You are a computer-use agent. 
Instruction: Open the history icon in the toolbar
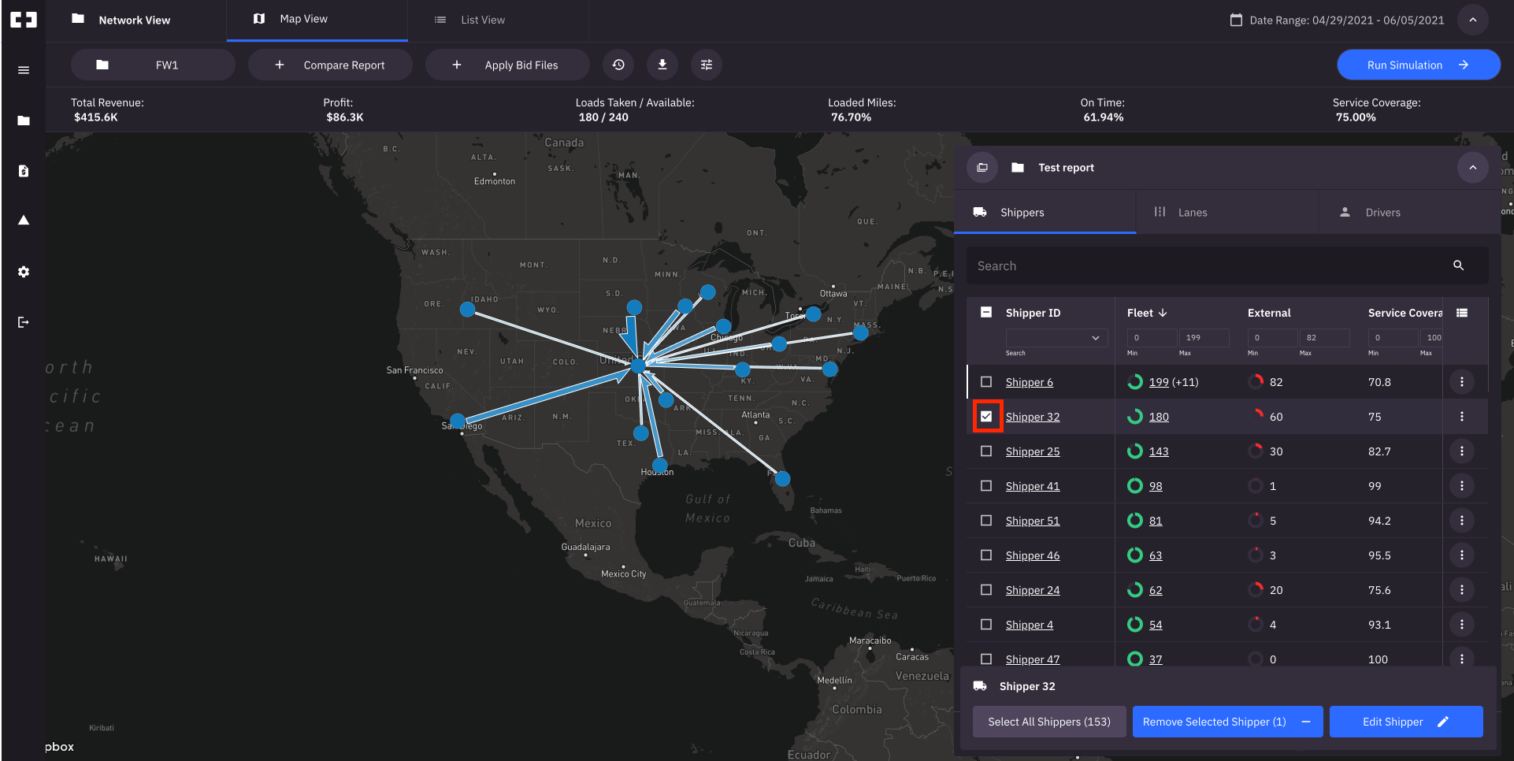618,65
